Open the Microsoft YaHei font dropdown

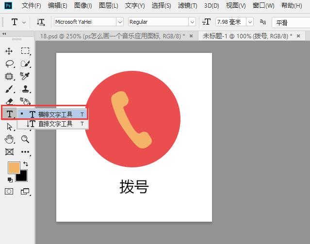[120, 22]
